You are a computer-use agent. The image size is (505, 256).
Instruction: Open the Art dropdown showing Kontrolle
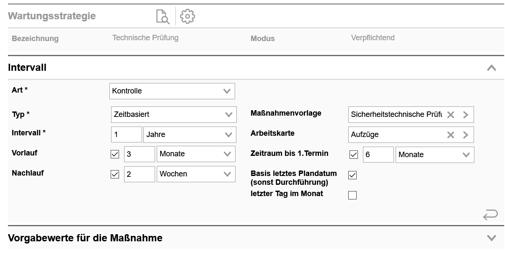pos(172,91)
